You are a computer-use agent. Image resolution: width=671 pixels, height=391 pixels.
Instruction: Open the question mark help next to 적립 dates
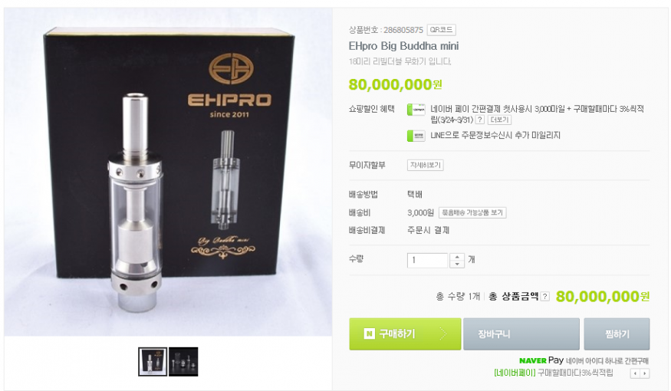pyautogui.click(x=480, y=120)
